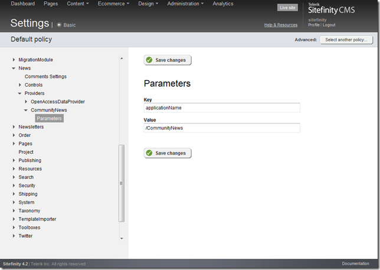Click the Logout link

click(329, 25)
